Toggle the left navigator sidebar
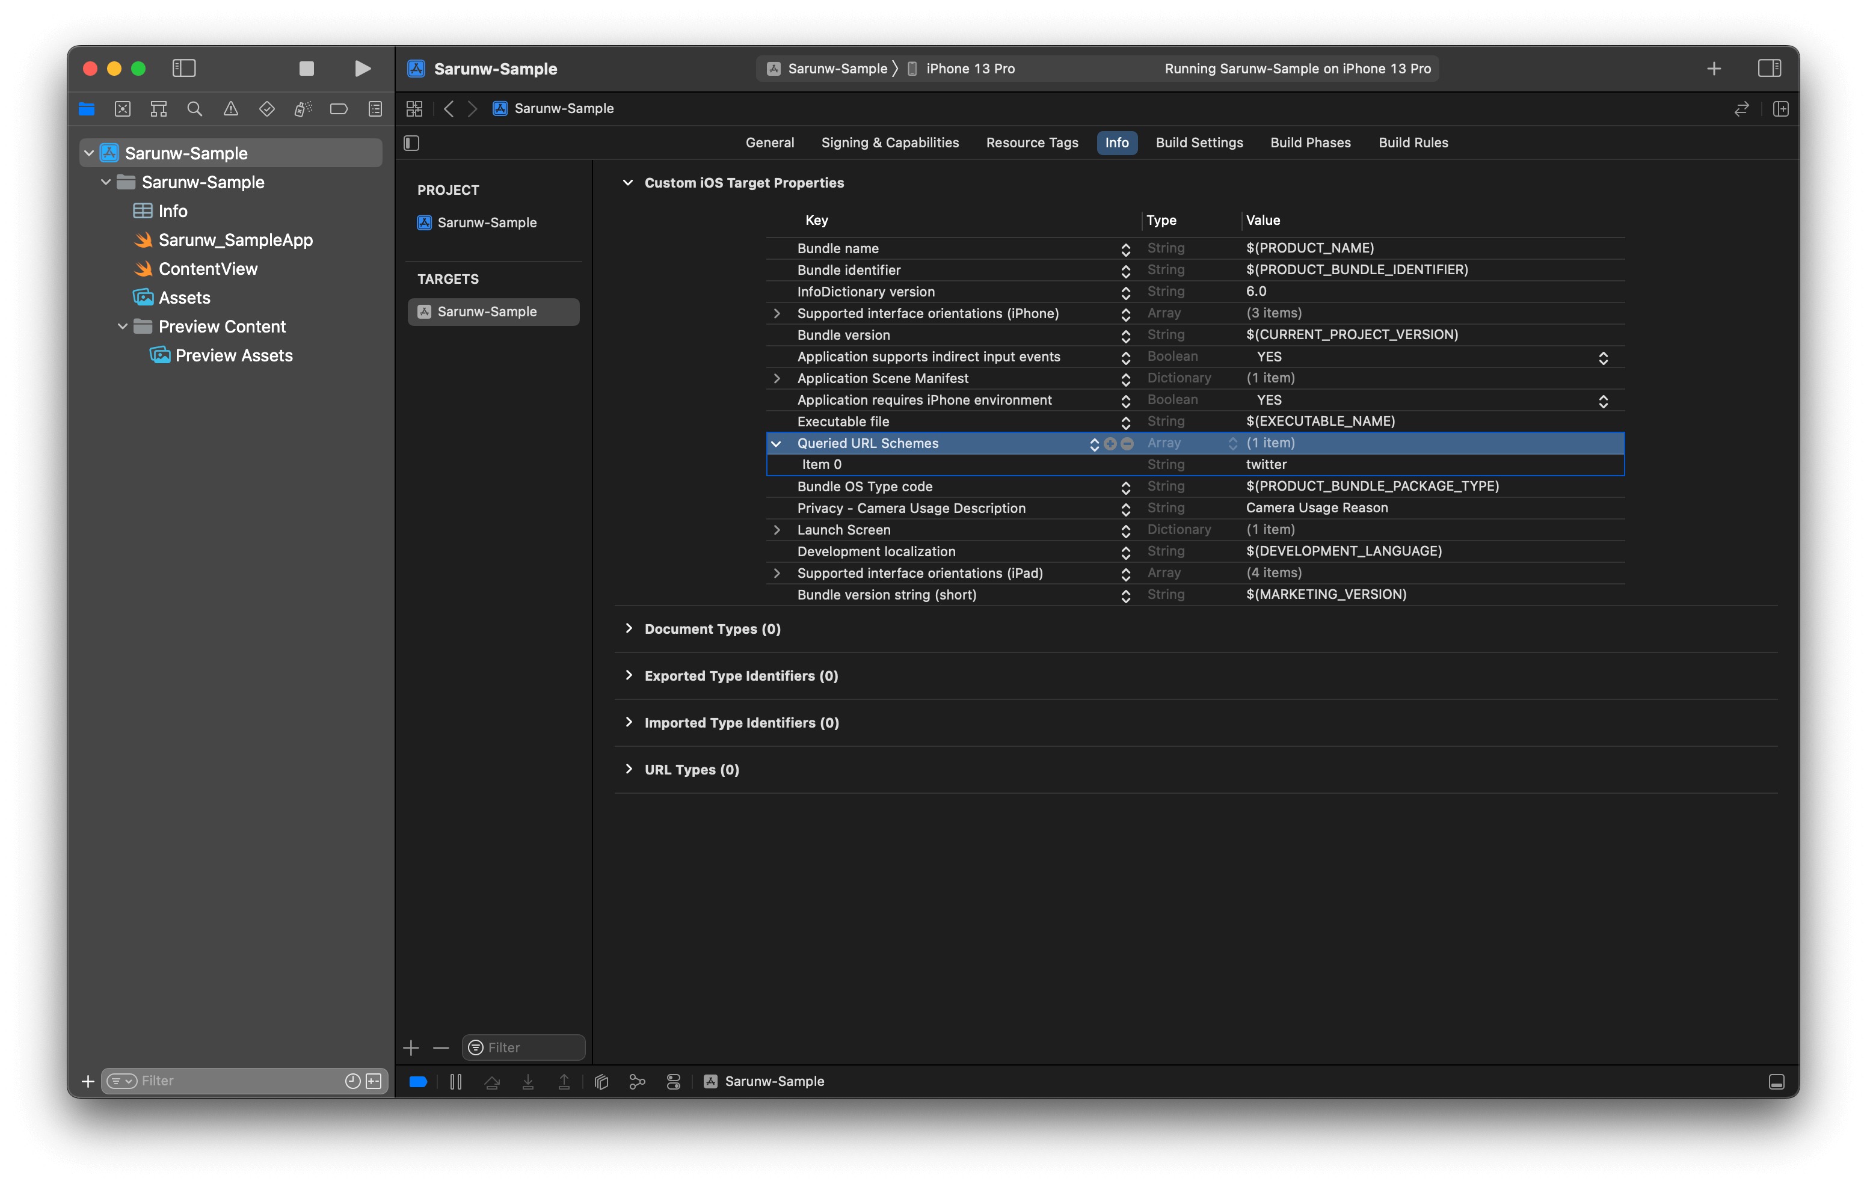Screen dimensions: 1867x1187 pyautogui.click(x=184, y=69)
